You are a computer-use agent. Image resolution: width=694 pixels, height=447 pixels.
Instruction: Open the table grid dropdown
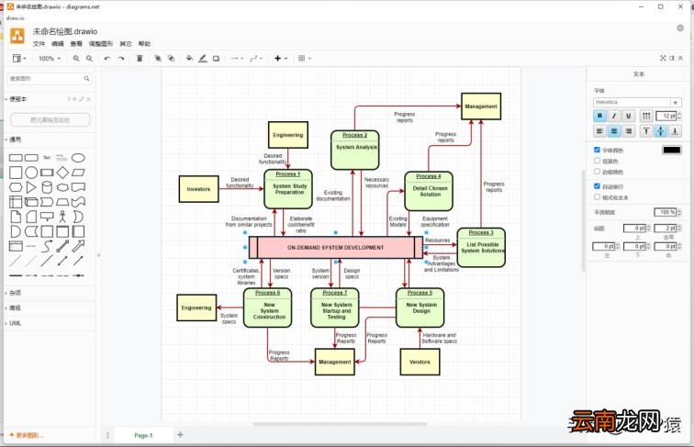point(304,59)
